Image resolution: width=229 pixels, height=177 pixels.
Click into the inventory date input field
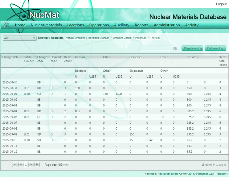[155, 48]
